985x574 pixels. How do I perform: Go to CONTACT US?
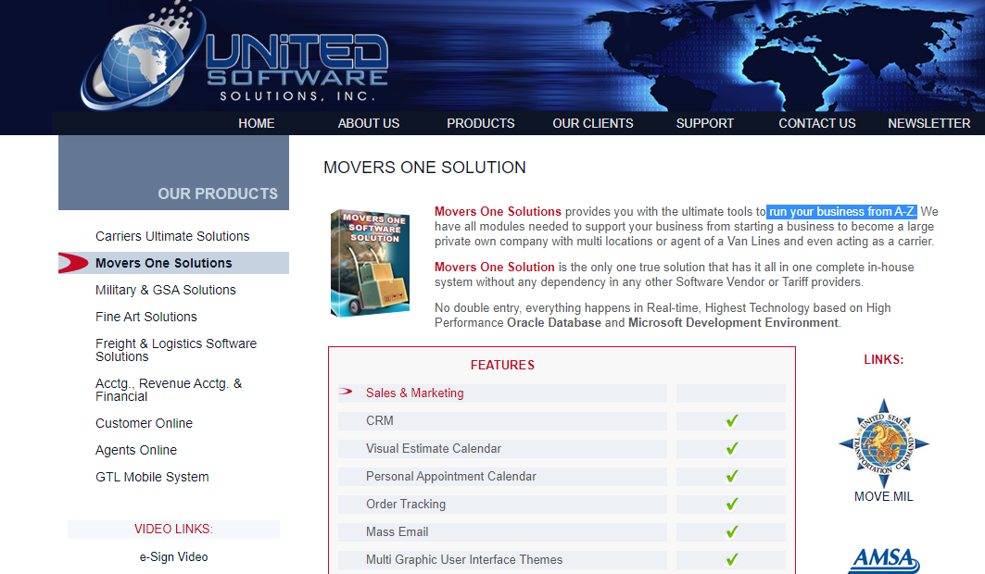[817, 123]
